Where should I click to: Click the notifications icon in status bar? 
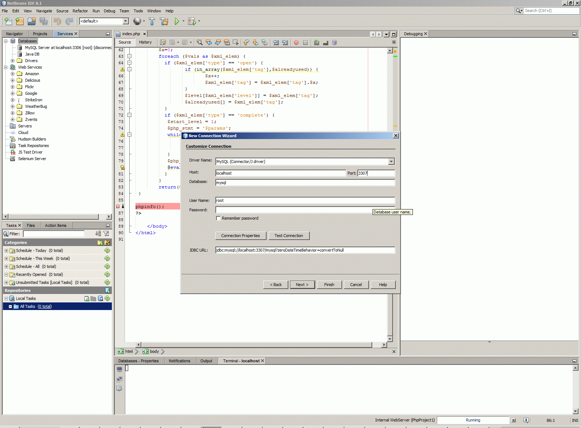[x=526, y=420]
